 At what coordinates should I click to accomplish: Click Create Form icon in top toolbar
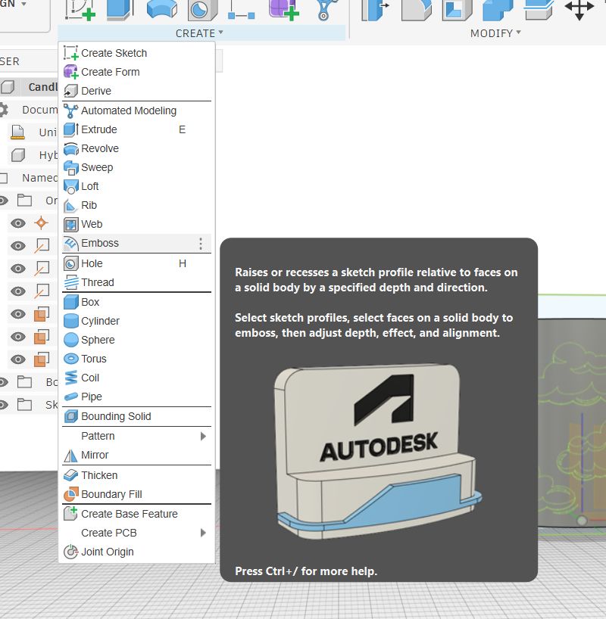[283, 10]
